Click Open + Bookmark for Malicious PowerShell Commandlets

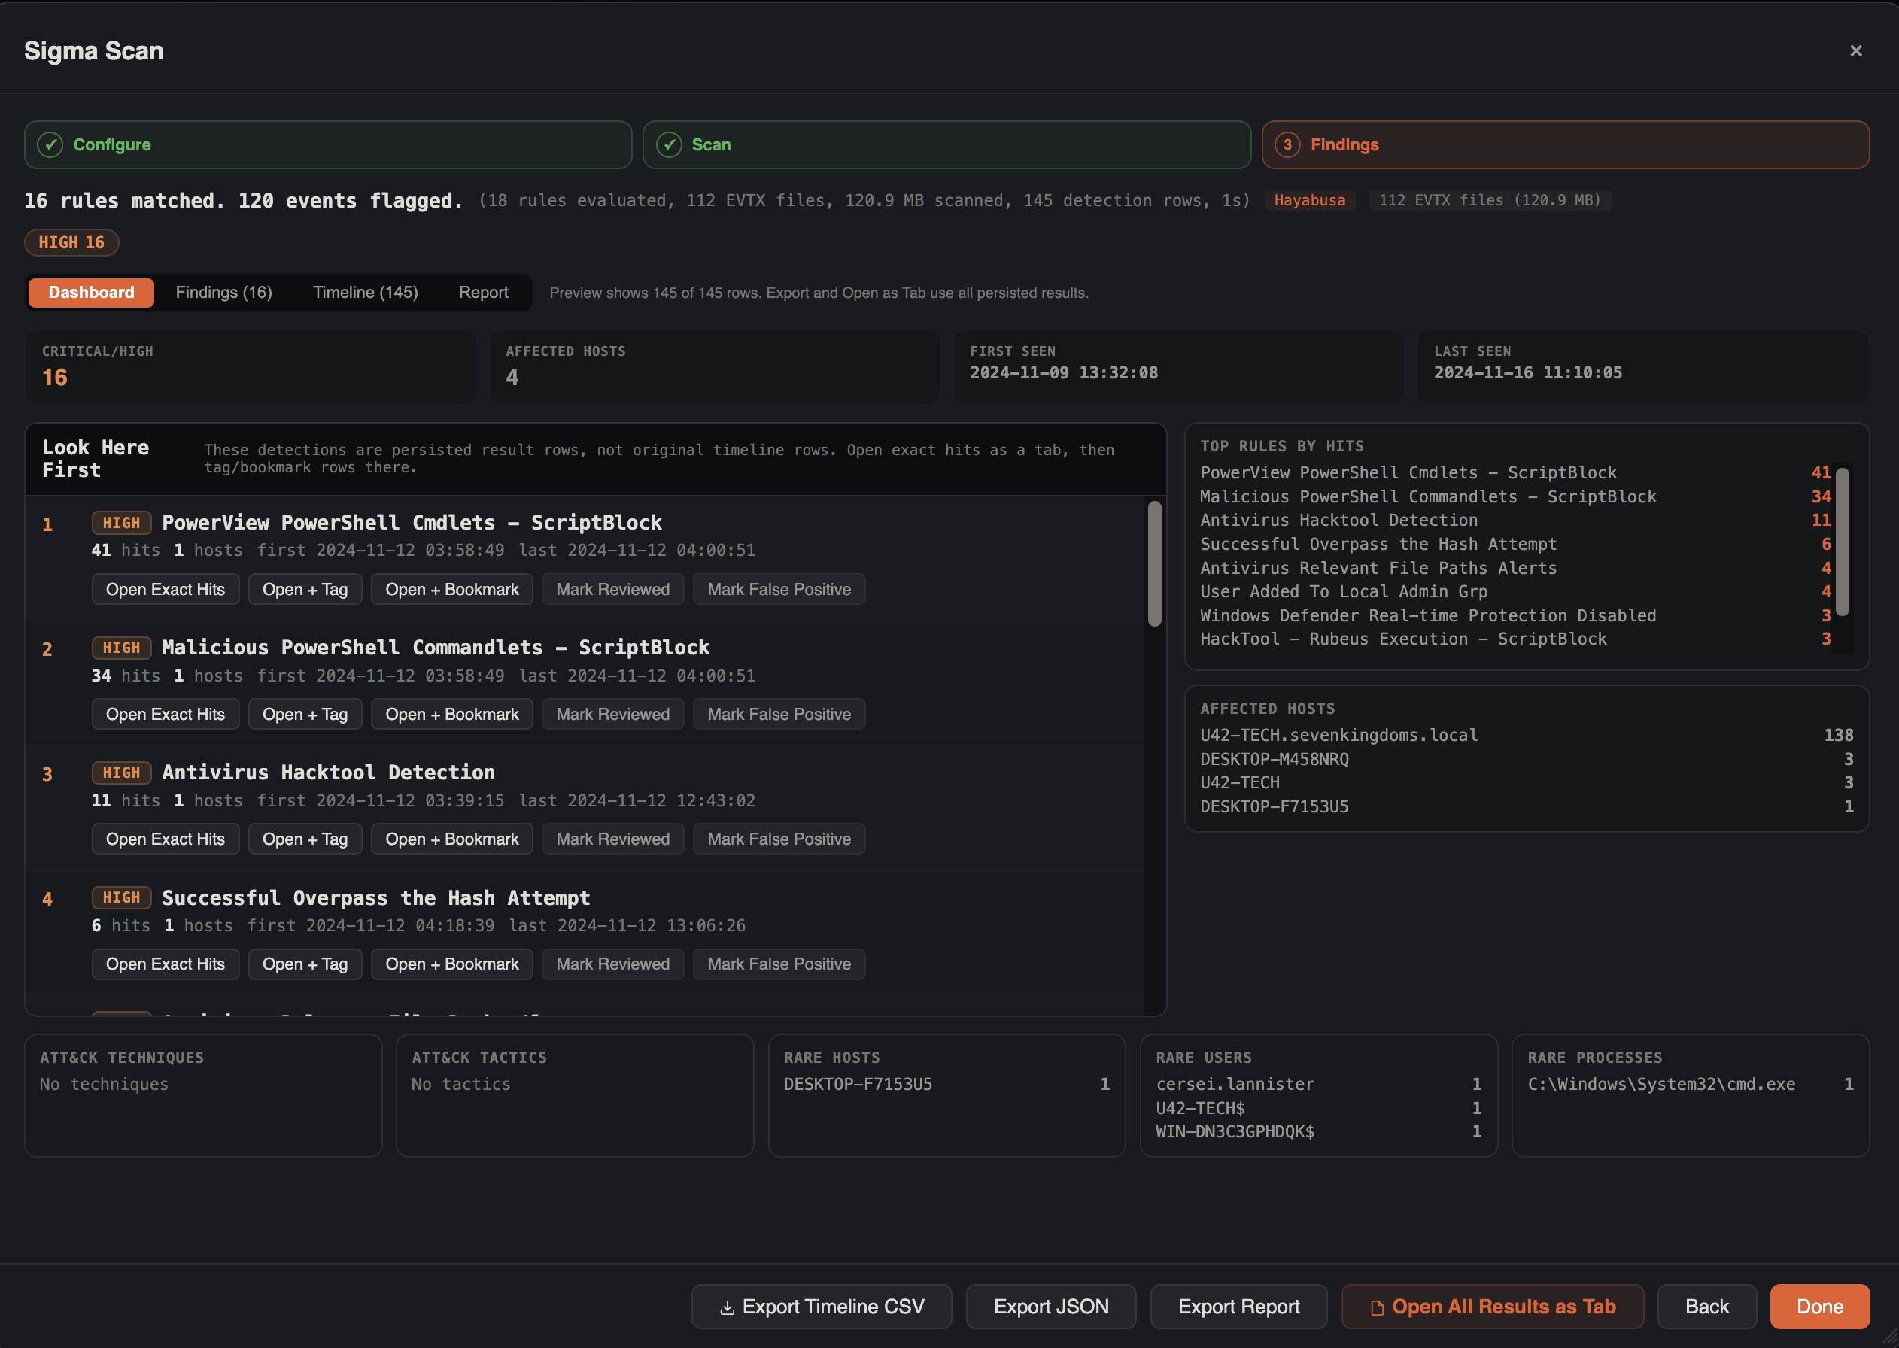pyautogui.click(x=452, y=715)
